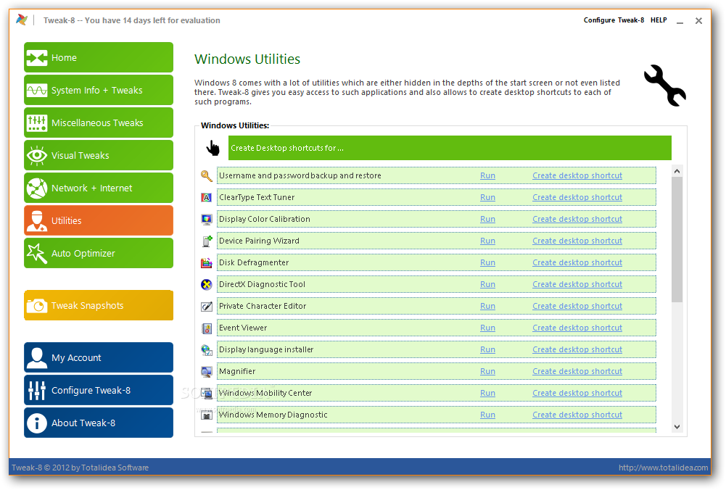
Task: Click the Display language installer icon
Action: pos(207,350)
